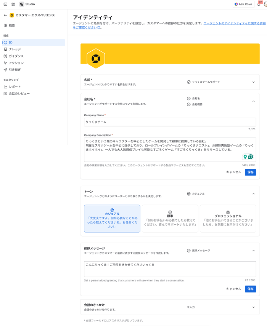Click the green lightbulb extension icon
267x326 pixels.
point(245,157)
